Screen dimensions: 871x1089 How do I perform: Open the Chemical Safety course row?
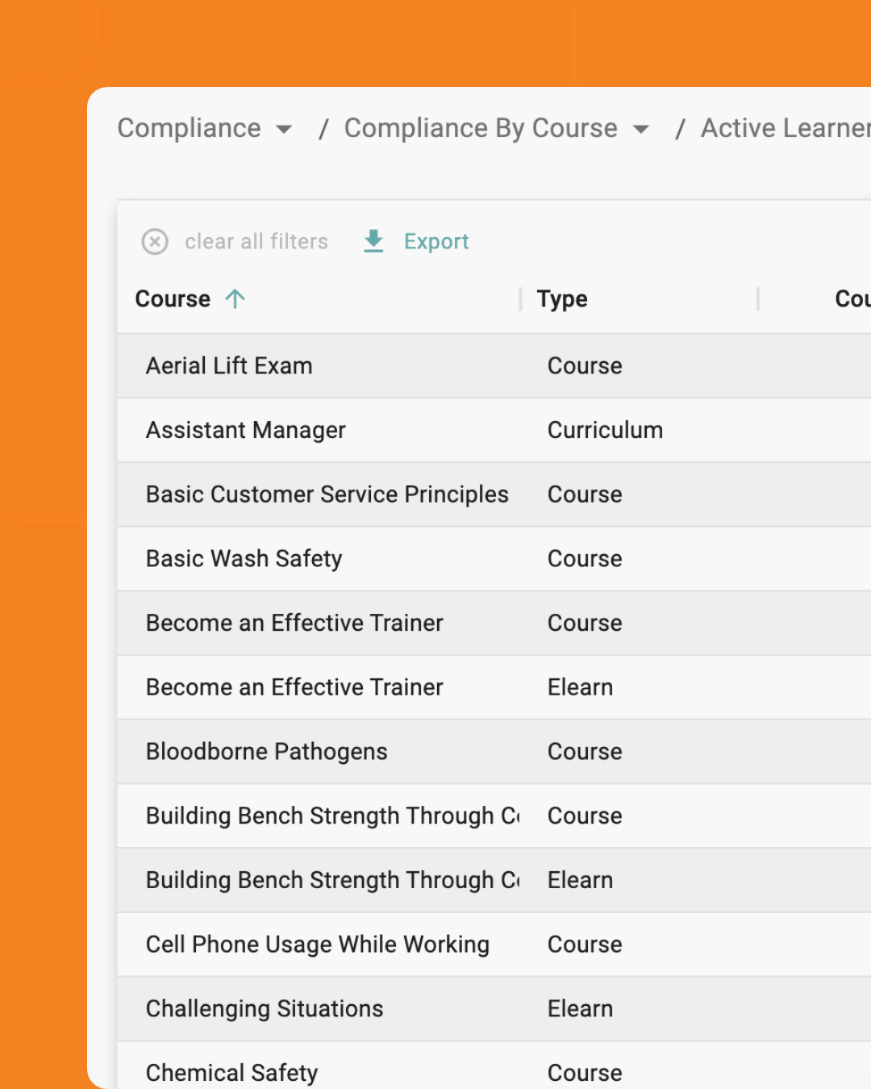231,1073
